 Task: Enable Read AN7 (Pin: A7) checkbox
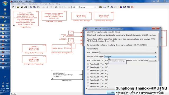tap(88, 86)
